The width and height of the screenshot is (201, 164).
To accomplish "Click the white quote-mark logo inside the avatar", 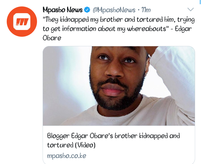I will 22,22.
